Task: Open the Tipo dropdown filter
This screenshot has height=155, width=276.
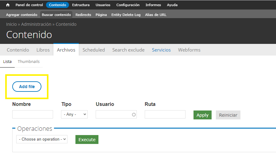Action: click(74, 114)
